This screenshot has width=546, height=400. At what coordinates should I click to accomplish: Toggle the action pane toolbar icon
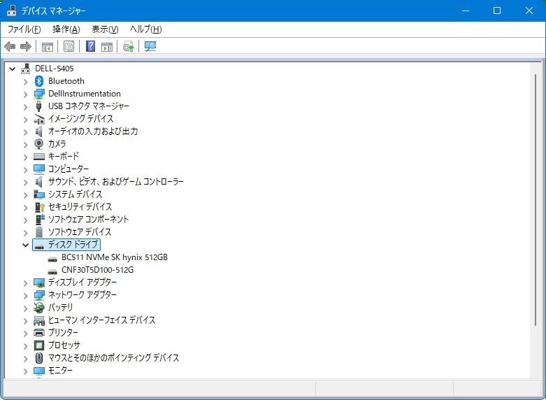tap(107, 46)
